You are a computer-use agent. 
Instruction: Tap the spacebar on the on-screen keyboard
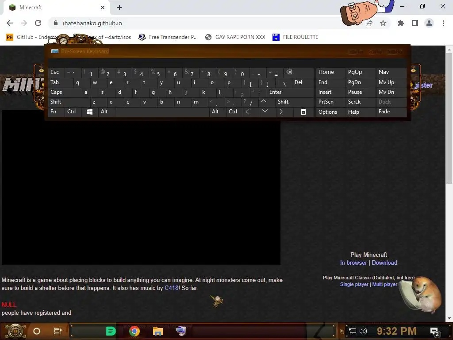[162, 112]
